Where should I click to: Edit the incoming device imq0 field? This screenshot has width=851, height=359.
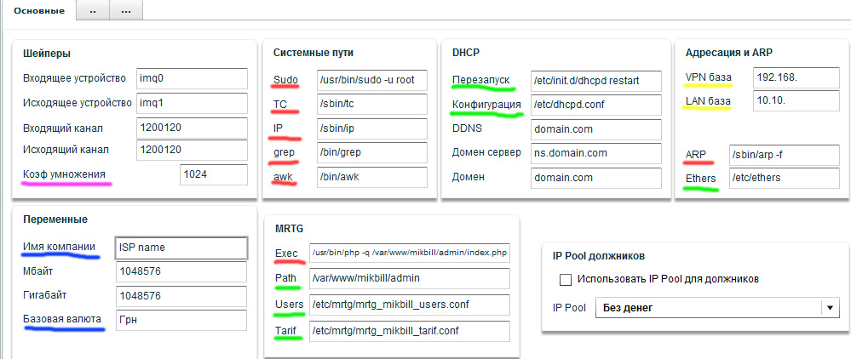(x=191, y=79)
